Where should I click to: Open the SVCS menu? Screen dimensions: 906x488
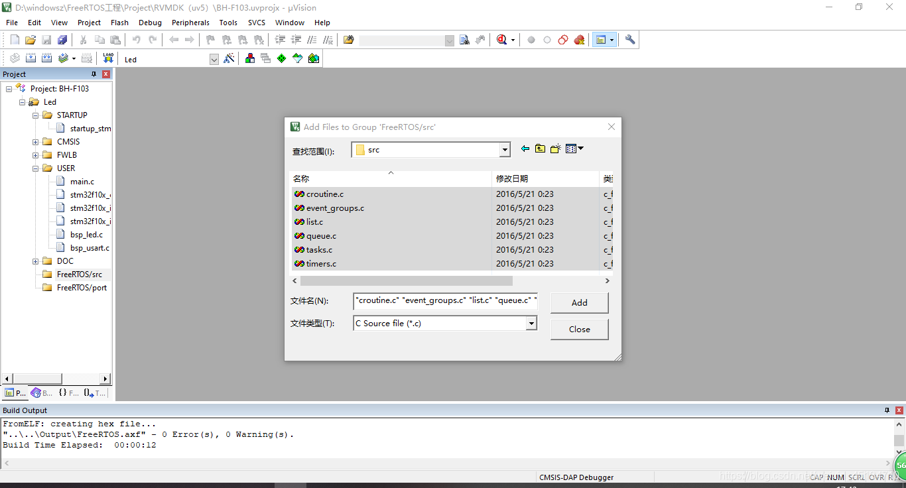[256, 22]
